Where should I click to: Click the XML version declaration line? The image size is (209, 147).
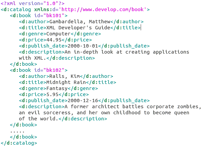point(32,3)
